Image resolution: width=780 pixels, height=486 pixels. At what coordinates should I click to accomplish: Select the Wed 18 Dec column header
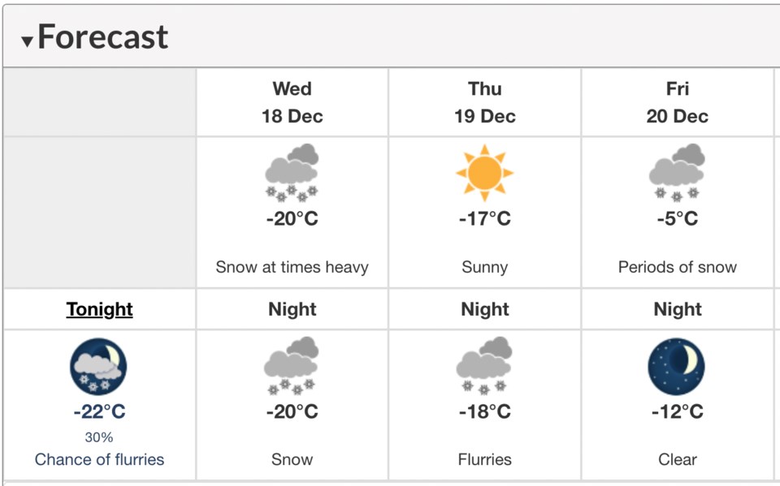(x=292, y=102)
